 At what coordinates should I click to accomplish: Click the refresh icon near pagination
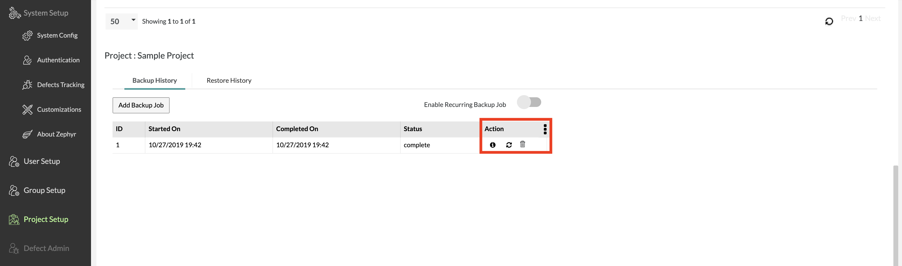[829, 21]
